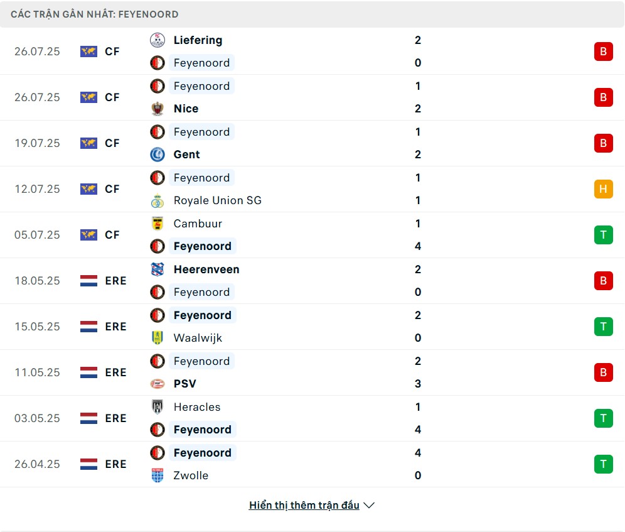Click the Heracles club crest icon
Screen dimensions: 625x532
pyautogui.click(x=158, y=406)
